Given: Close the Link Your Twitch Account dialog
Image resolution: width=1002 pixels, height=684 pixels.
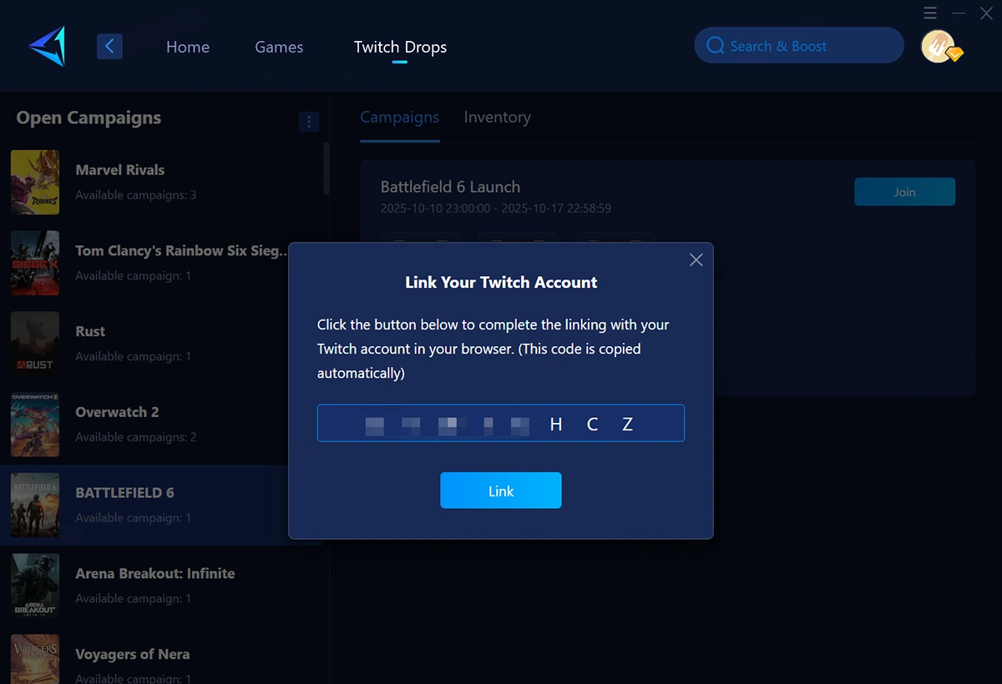Looking at the screenshot, I should [x=696, y=259].
